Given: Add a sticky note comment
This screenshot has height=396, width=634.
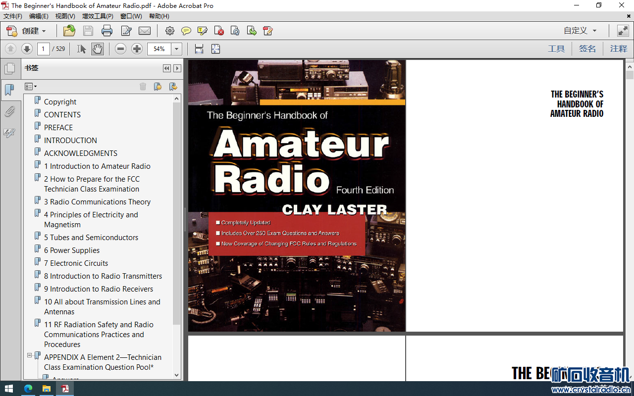Looking at the screenshot, I should tap(186, 31).
